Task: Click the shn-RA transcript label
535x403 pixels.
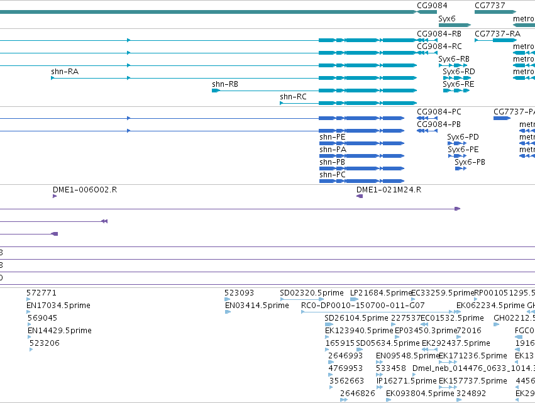Action: (65, 72)
